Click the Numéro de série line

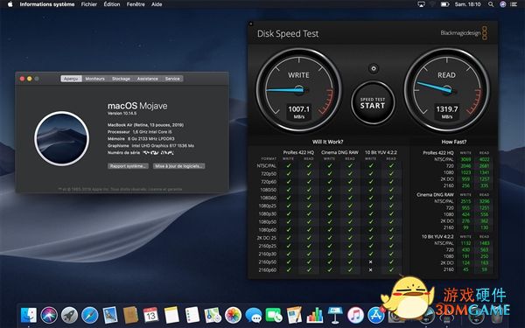point(141,152)
